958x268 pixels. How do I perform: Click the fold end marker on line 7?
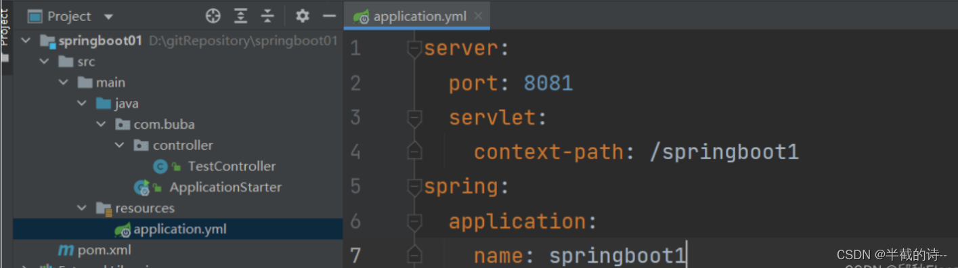pyautogui.click(x=414, y=255)
